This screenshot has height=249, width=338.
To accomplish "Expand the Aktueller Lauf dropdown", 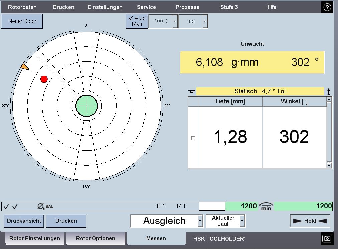I will point(242,221).
